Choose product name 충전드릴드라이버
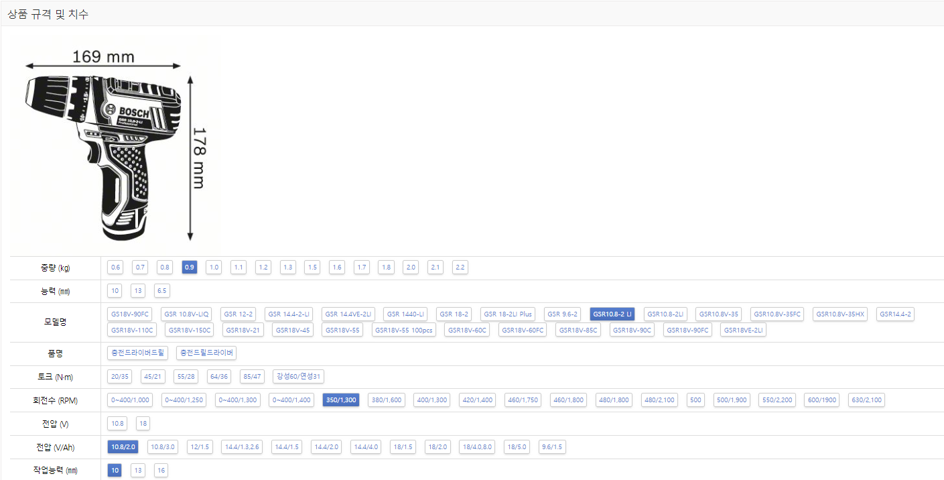The width and height of the screenshot is (944, 480). (206, 353)
